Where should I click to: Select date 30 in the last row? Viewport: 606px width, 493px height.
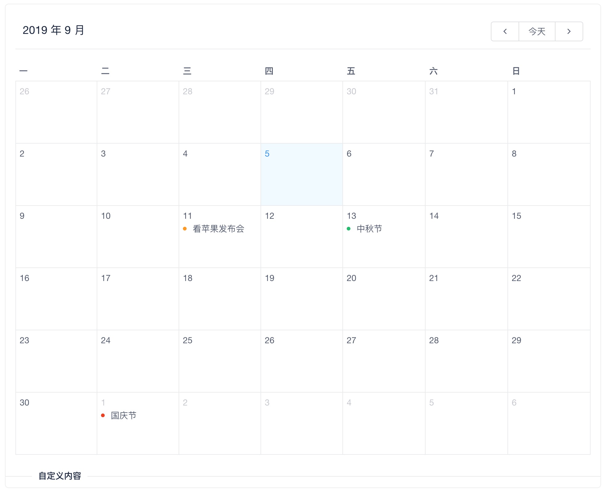56,423
